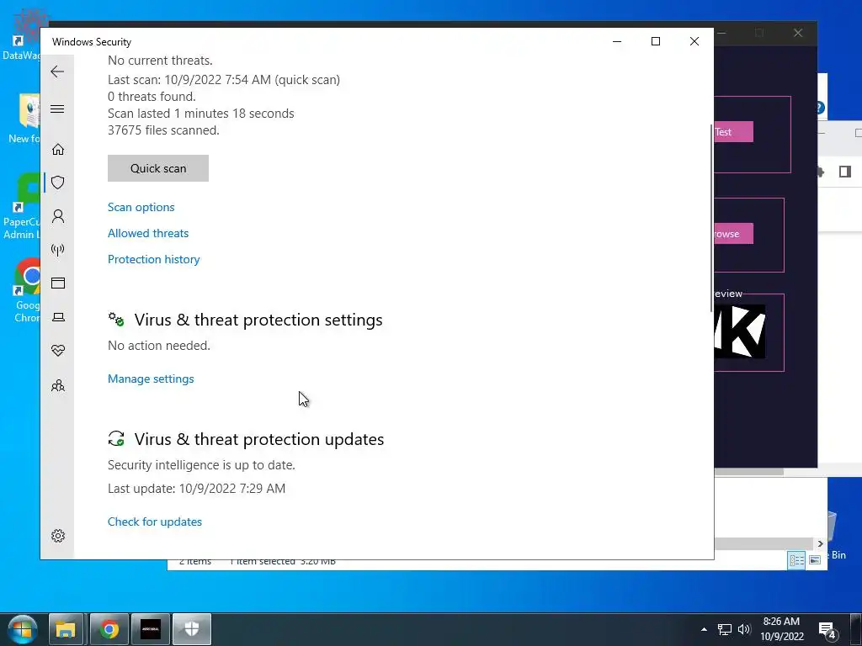Open the taskbar clock showing 8:26 AM
The width and height of the screenshot is (862, 646).
782,629
